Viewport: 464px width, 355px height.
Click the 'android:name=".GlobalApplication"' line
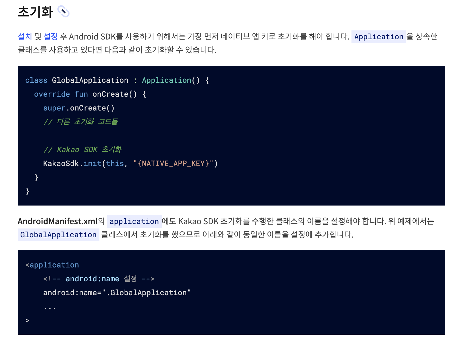tap(117, 293)
